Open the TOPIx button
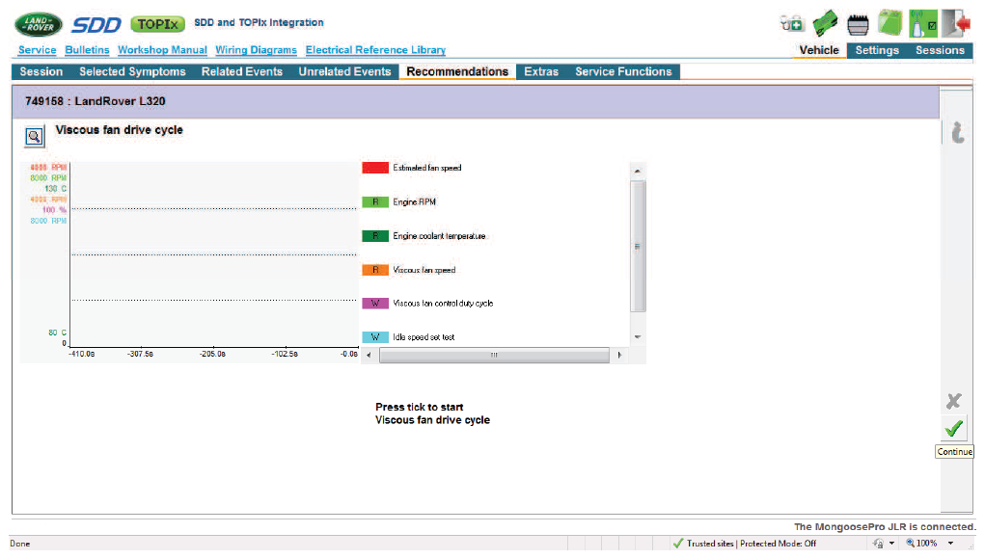Viewport: 985px width, 559px height. coord(157,24)
